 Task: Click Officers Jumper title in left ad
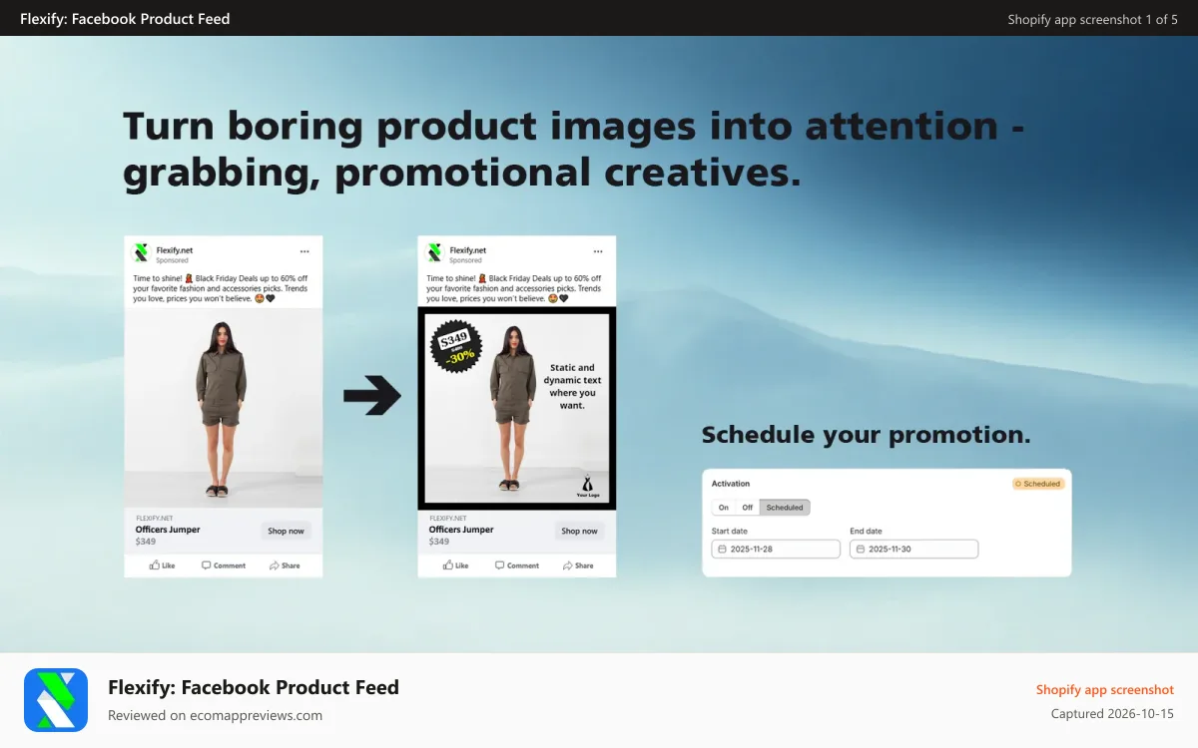(x=168, y=530)
